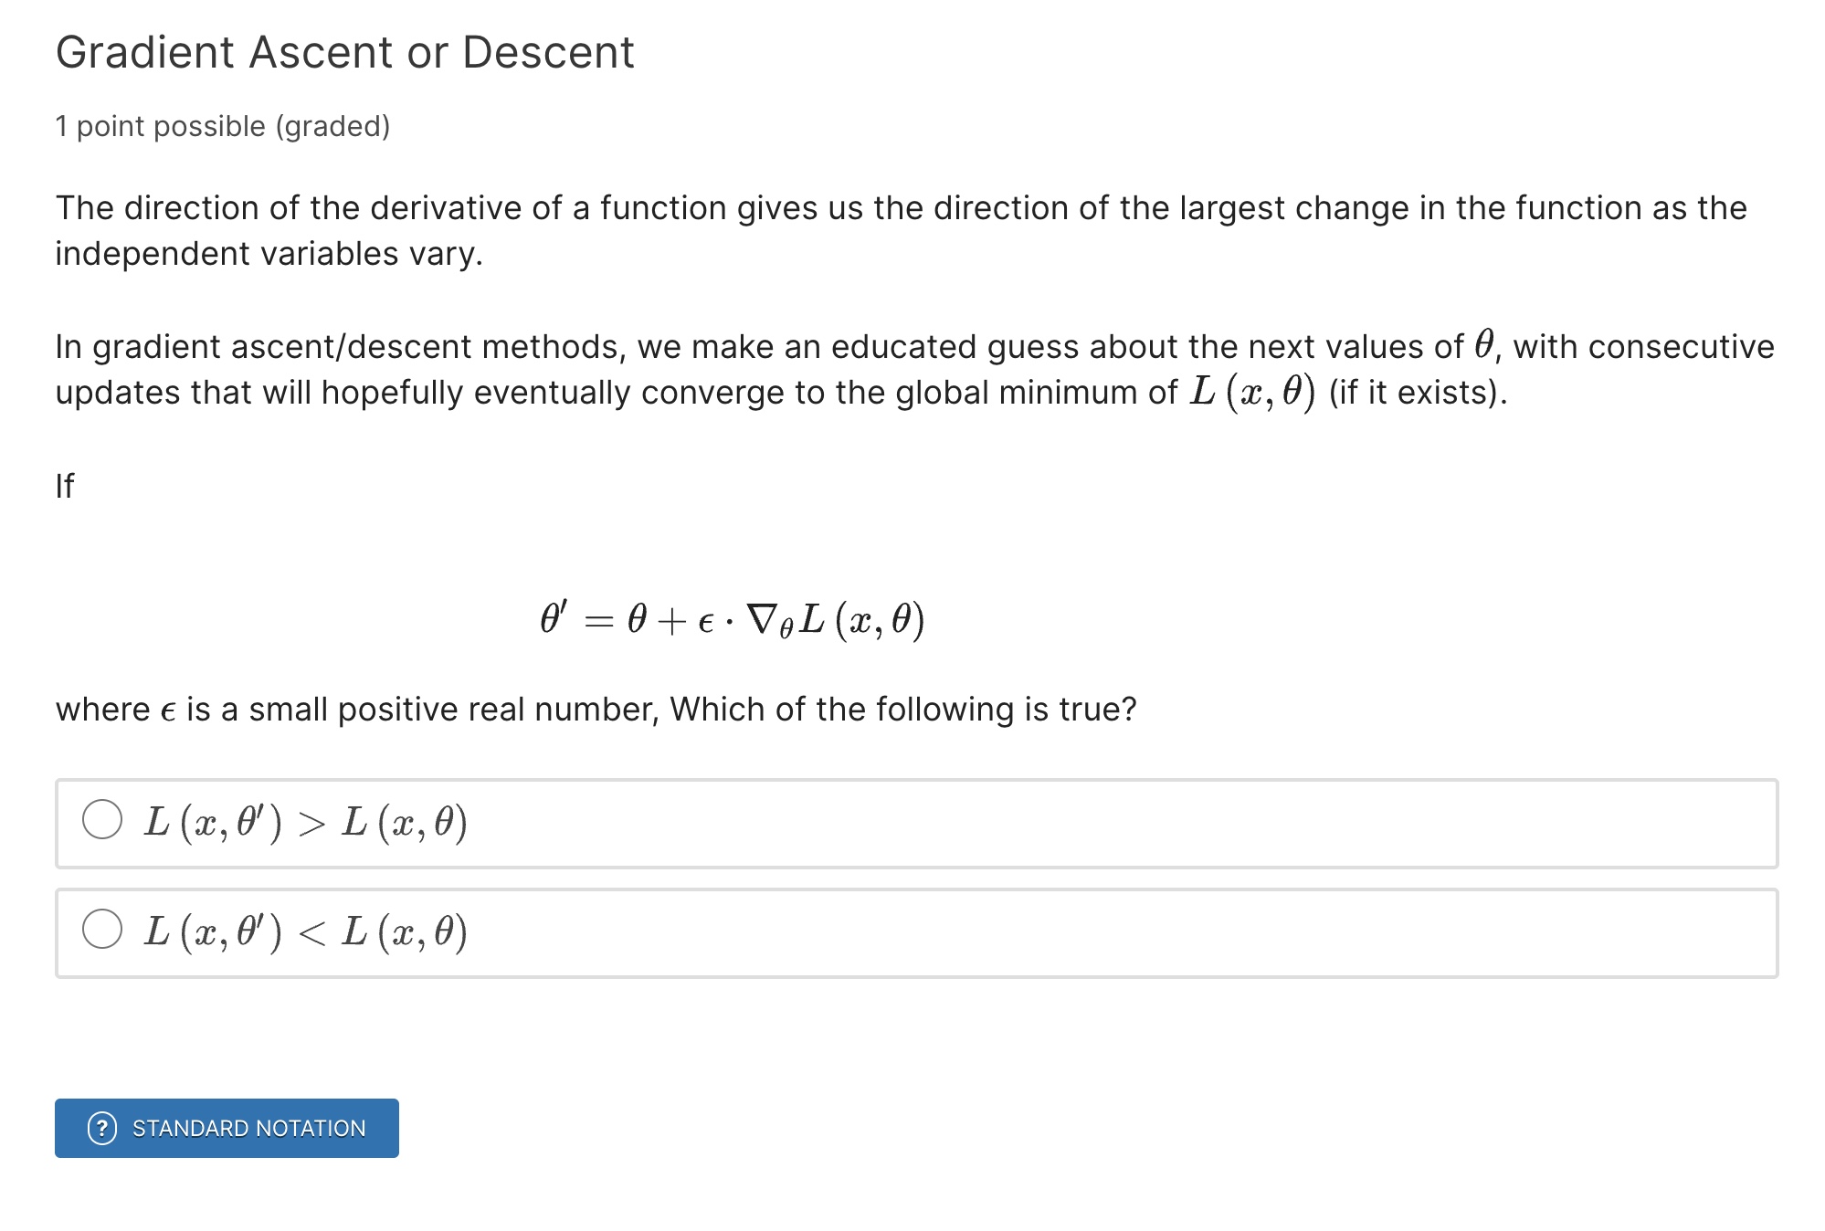Screen dimensions: 1825x1231
Task: Click the '1 point possible (graded)' label
Action: 223,126
